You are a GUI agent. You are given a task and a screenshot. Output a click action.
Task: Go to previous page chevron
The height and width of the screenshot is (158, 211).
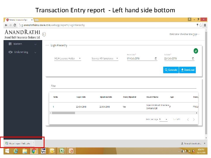click(188, 120)
